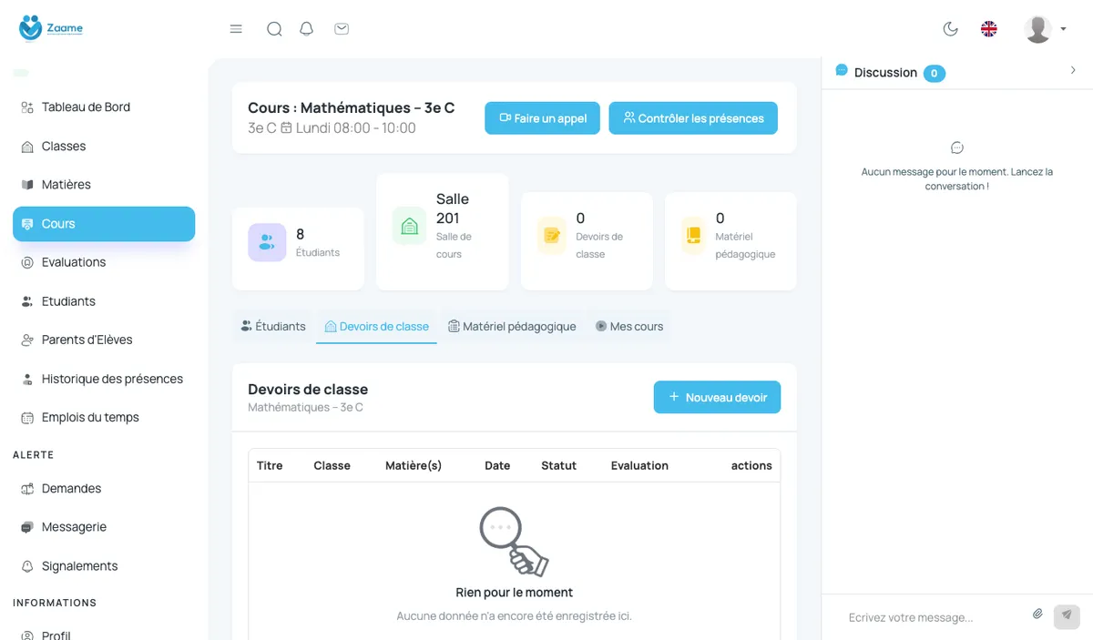Viewport: 1093px width, 640px height.
Task: Switch to the Mes cours tab
Action: coord(629,326)
